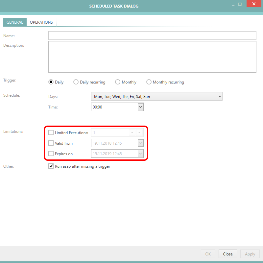Increase Limited Executions with up arrow

(x=132, y=133)
